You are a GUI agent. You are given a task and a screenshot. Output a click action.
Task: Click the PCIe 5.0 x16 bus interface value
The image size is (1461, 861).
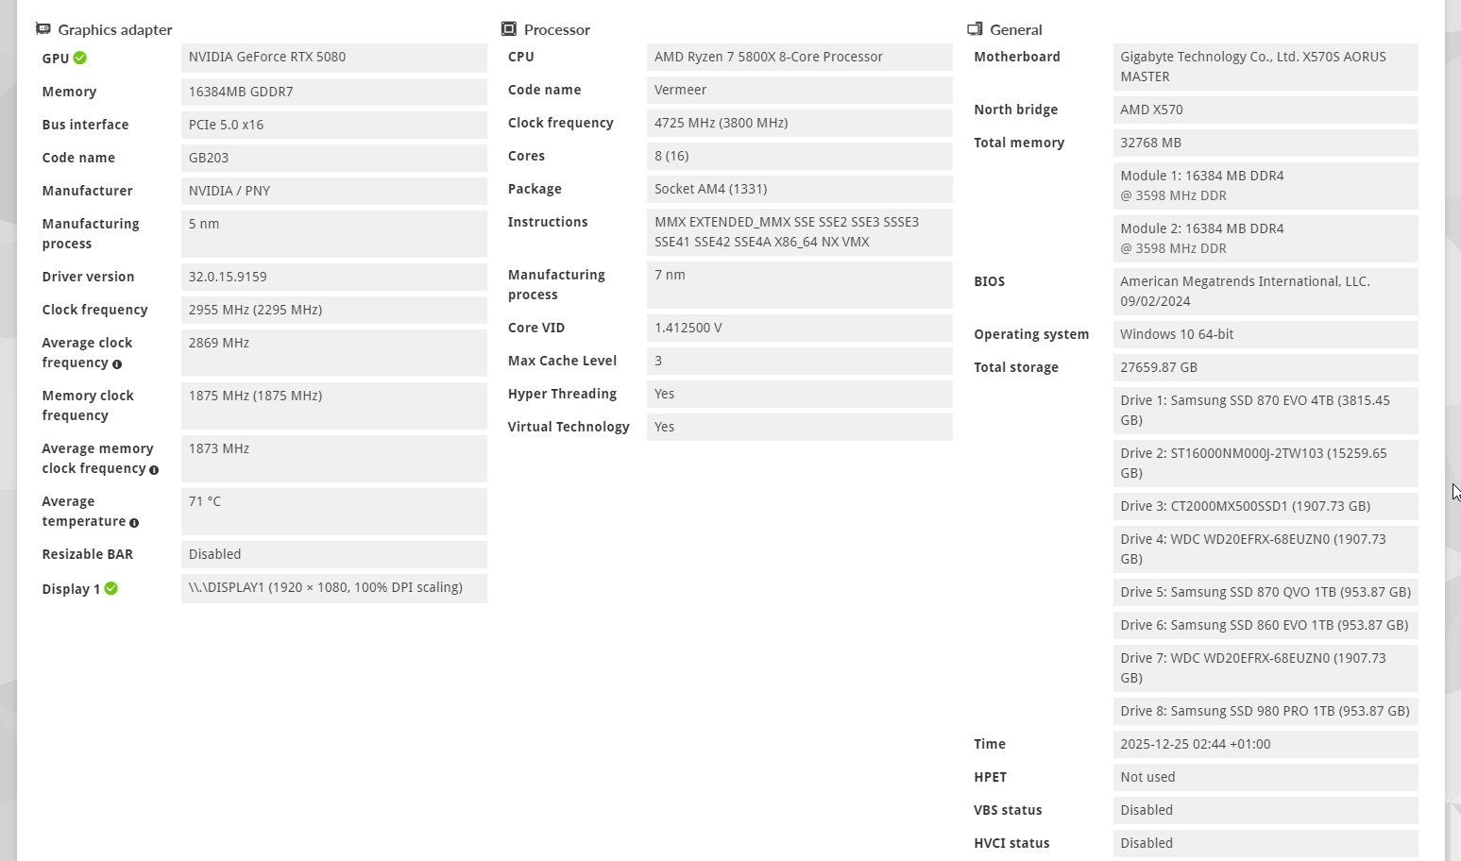334,125
